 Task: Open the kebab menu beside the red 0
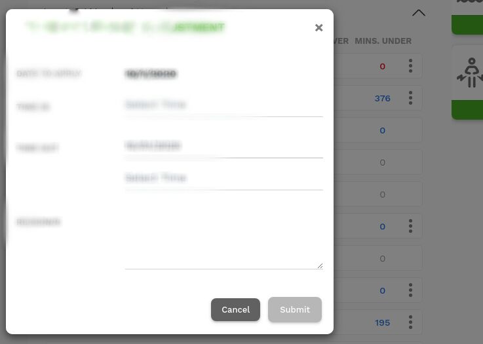point(410,66)
